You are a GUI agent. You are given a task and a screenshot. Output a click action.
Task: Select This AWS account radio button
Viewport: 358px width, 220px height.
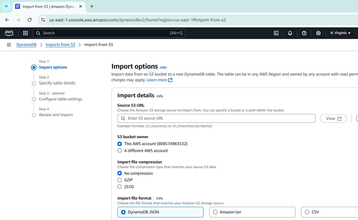tap(120, 144)
